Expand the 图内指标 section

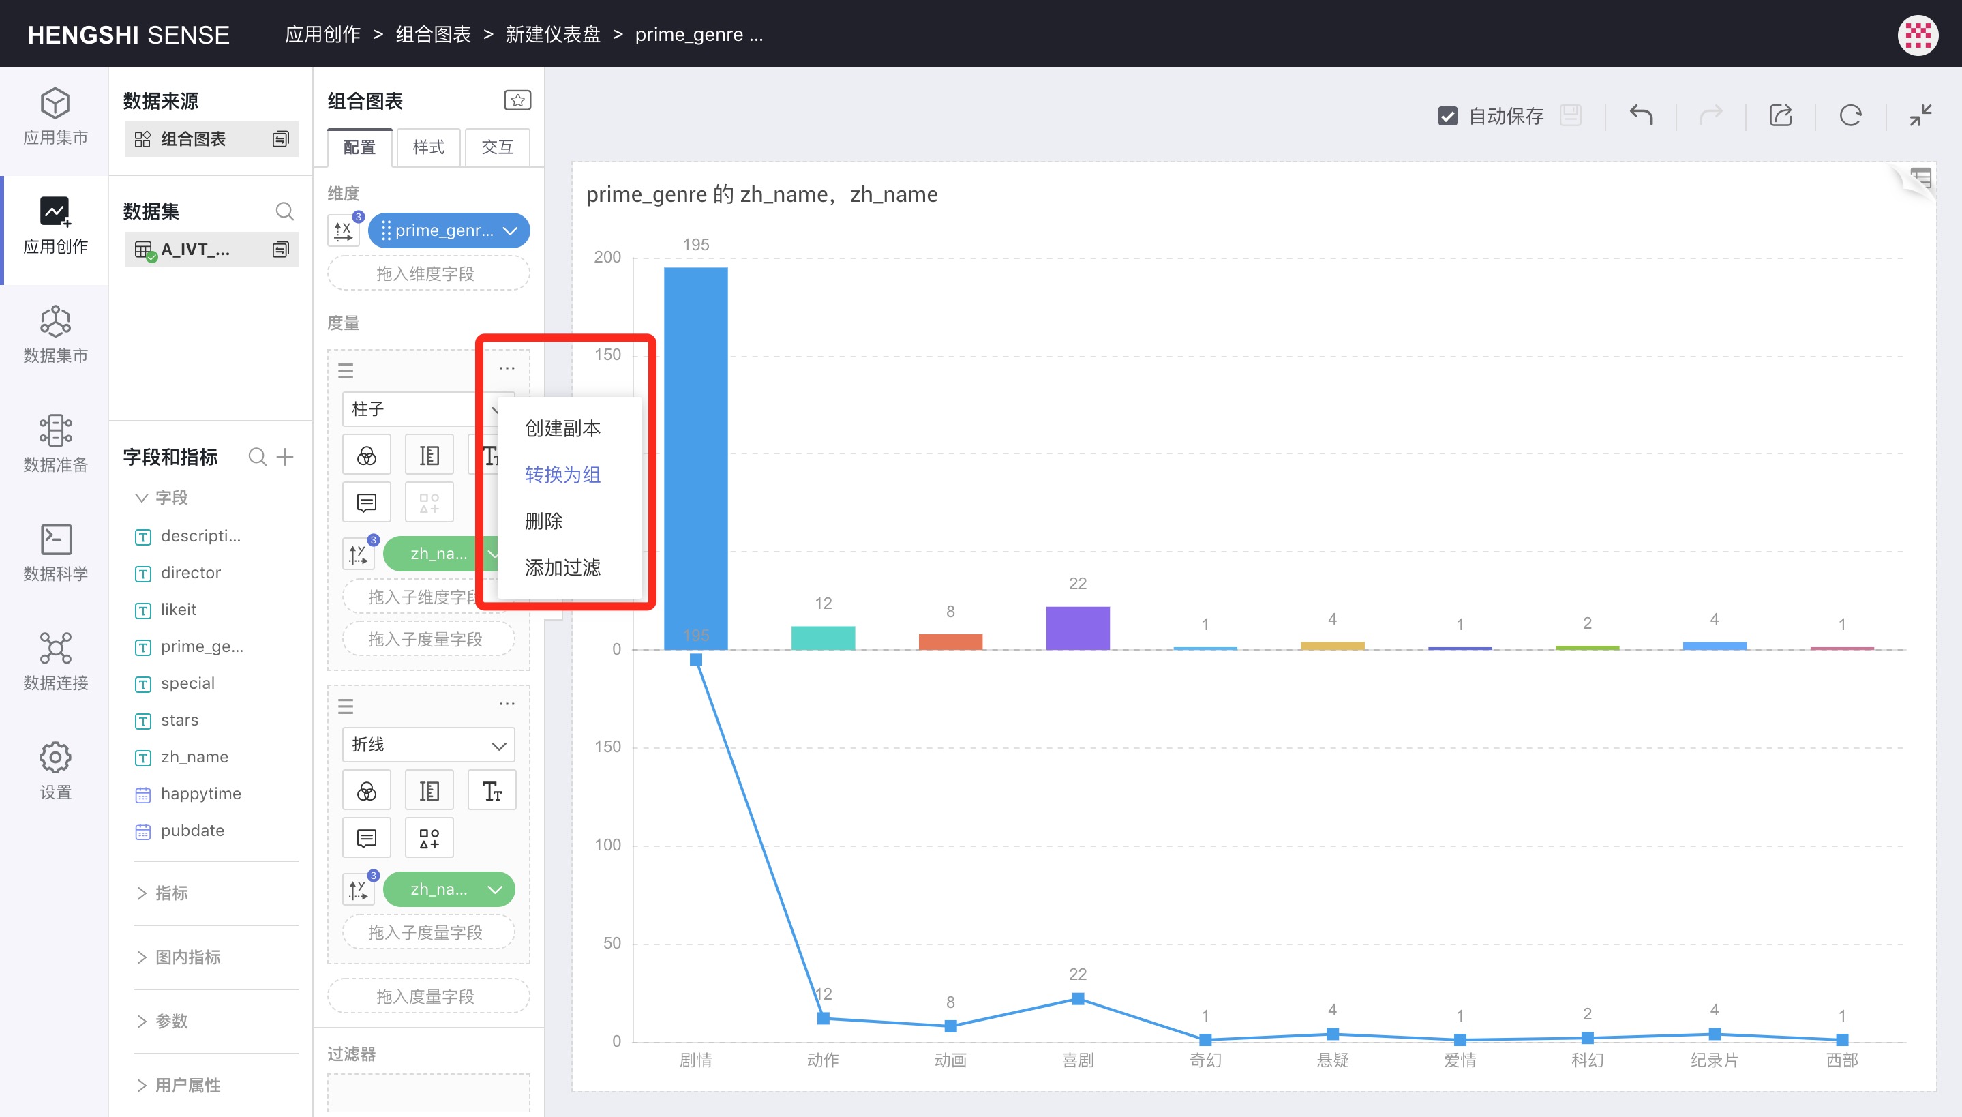[141, 957]
